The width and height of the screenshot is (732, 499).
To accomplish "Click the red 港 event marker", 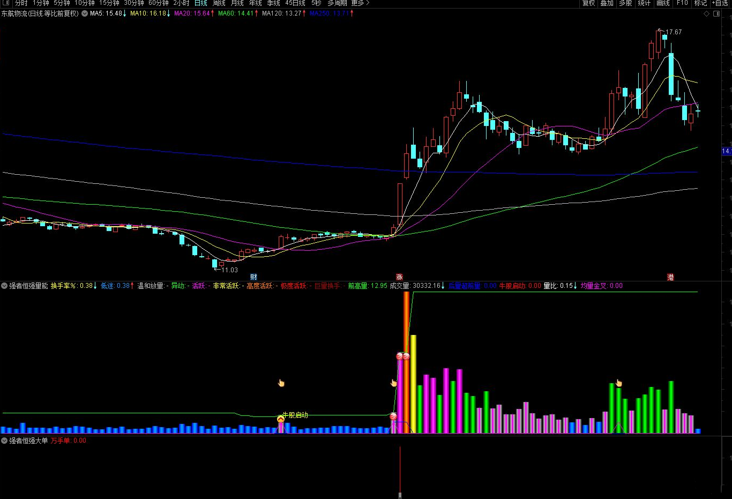I will [670, 277].
